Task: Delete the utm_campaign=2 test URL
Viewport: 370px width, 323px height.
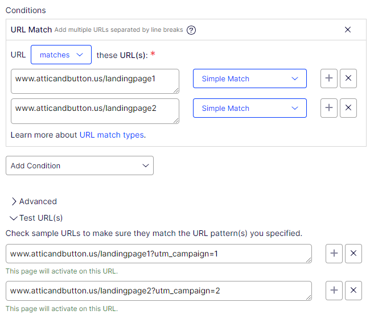Action: pyautogui.click(x=353, y=291)
